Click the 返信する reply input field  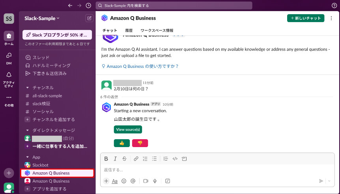(x=217, y=170)
